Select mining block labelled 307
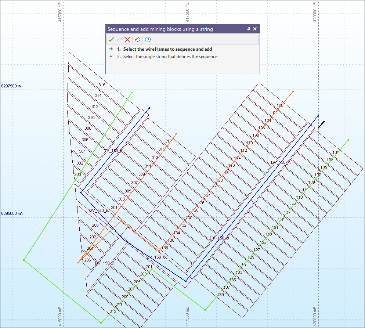This screenshot has height=328, width=365. pyautogui.click(x=134, y=183)
